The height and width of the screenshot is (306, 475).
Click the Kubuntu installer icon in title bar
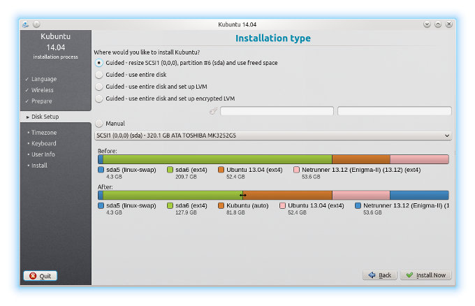[25, 24]
